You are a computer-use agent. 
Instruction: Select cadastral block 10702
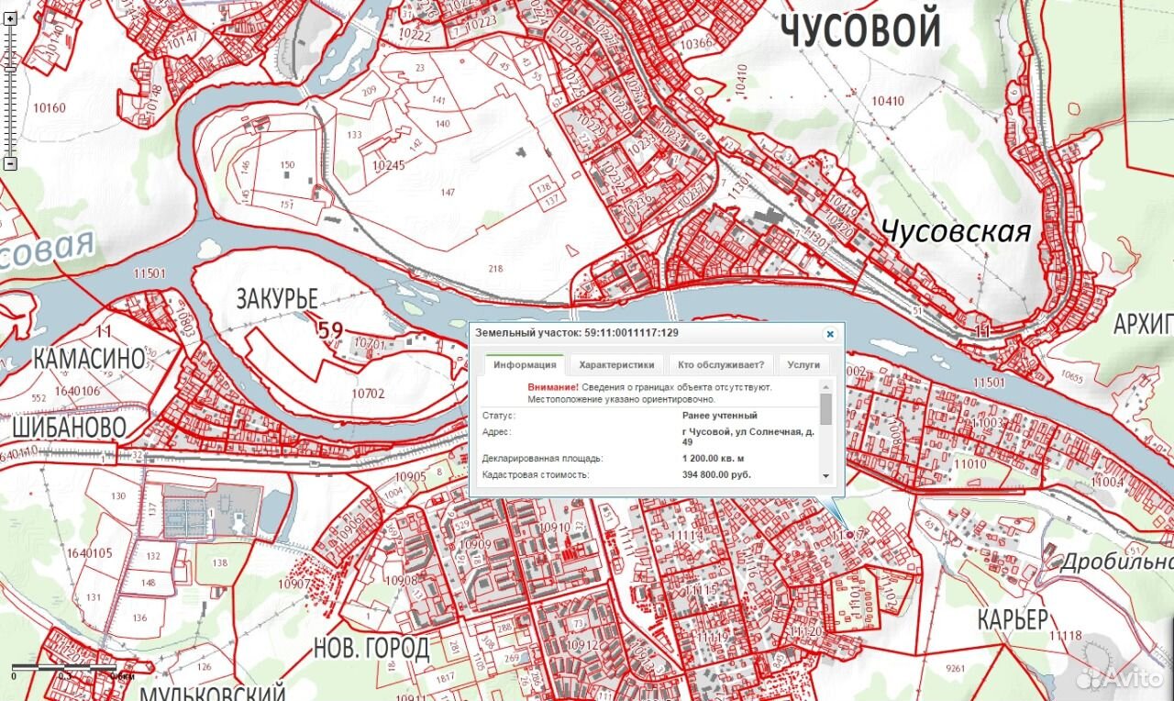[x=368, y=394]
